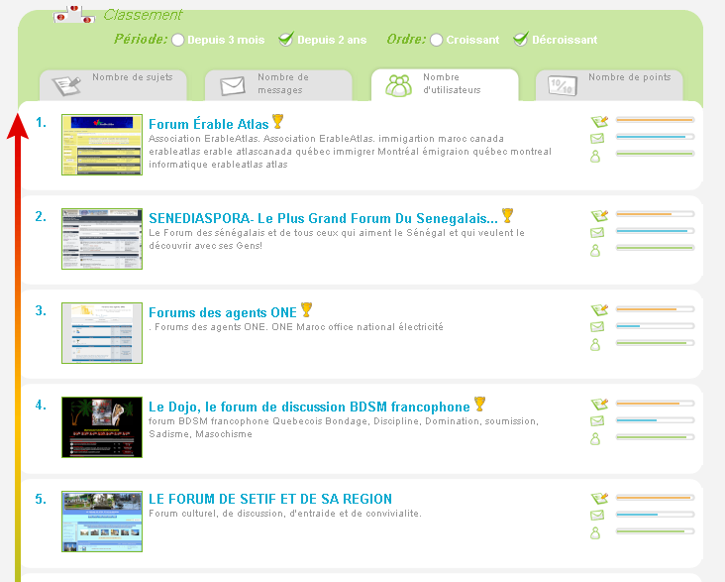Image resolution: width=725 pixels, height=582 pixels.
Task: Open 'Le Dojo, le forum de discussion BDSM francophone'
Action: pos(309,407)
